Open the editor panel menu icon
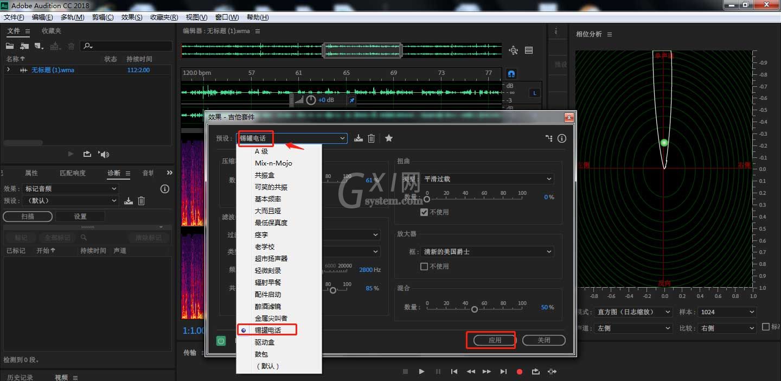The image size is (781, 381). [x=258, y=31]
